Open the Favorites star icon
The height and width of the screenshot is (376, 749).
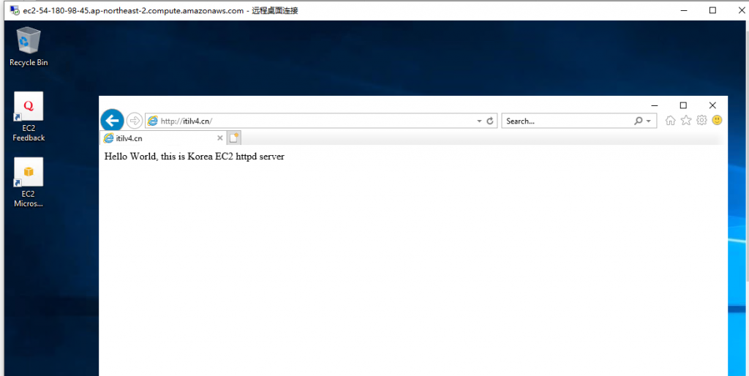coord(686,121)
